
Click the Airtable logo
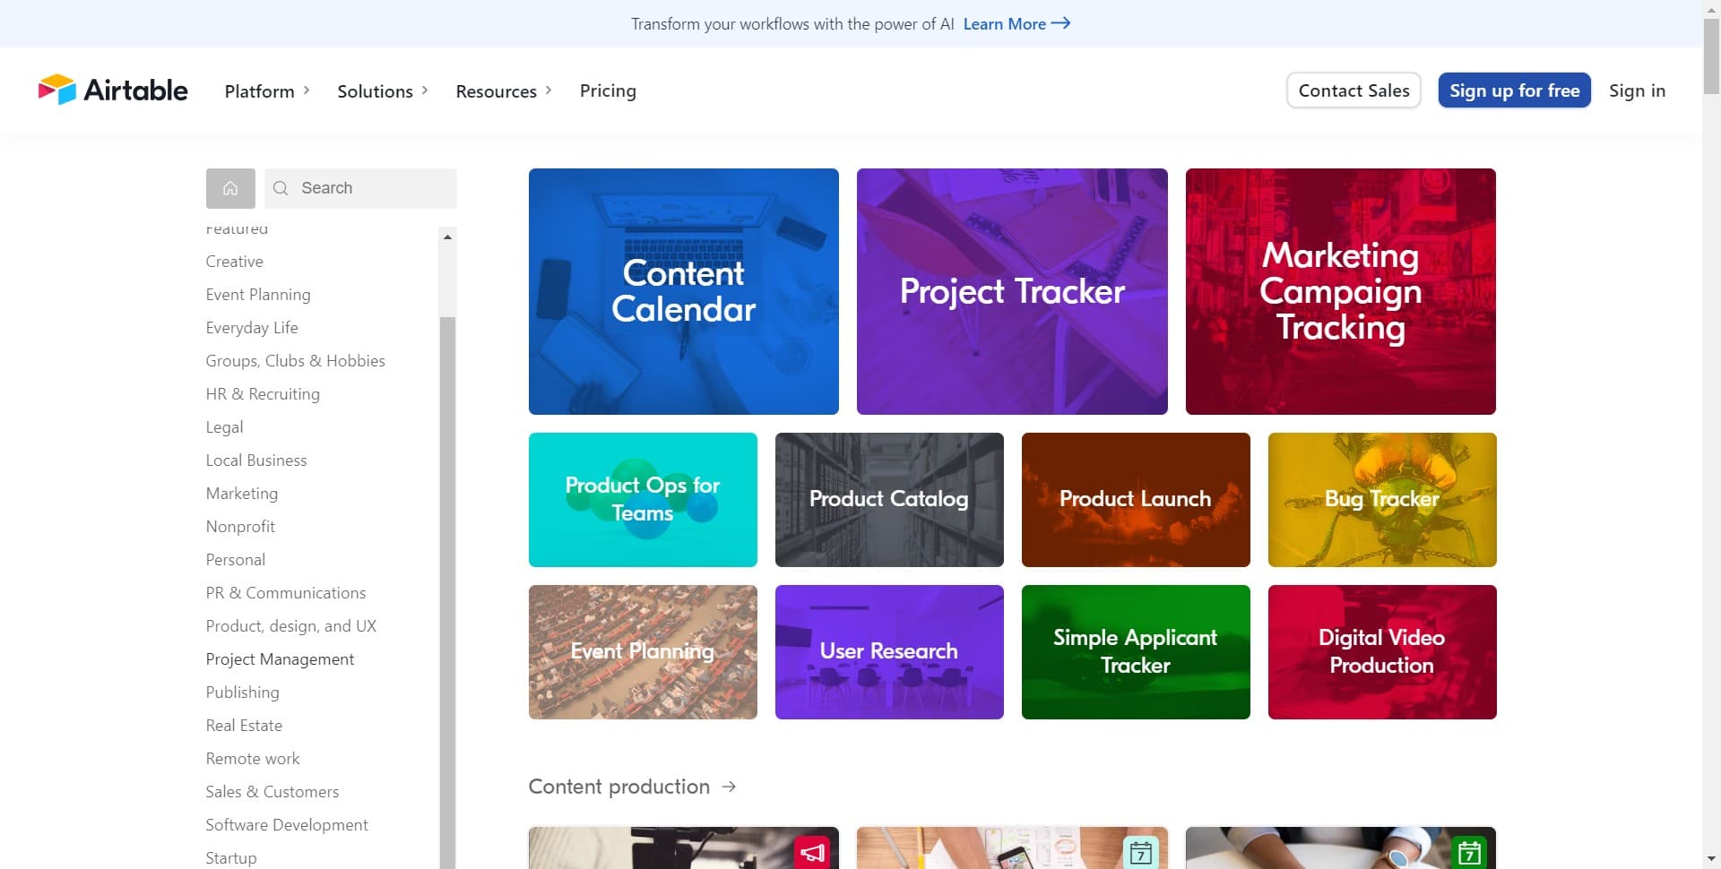click(112, 90)
